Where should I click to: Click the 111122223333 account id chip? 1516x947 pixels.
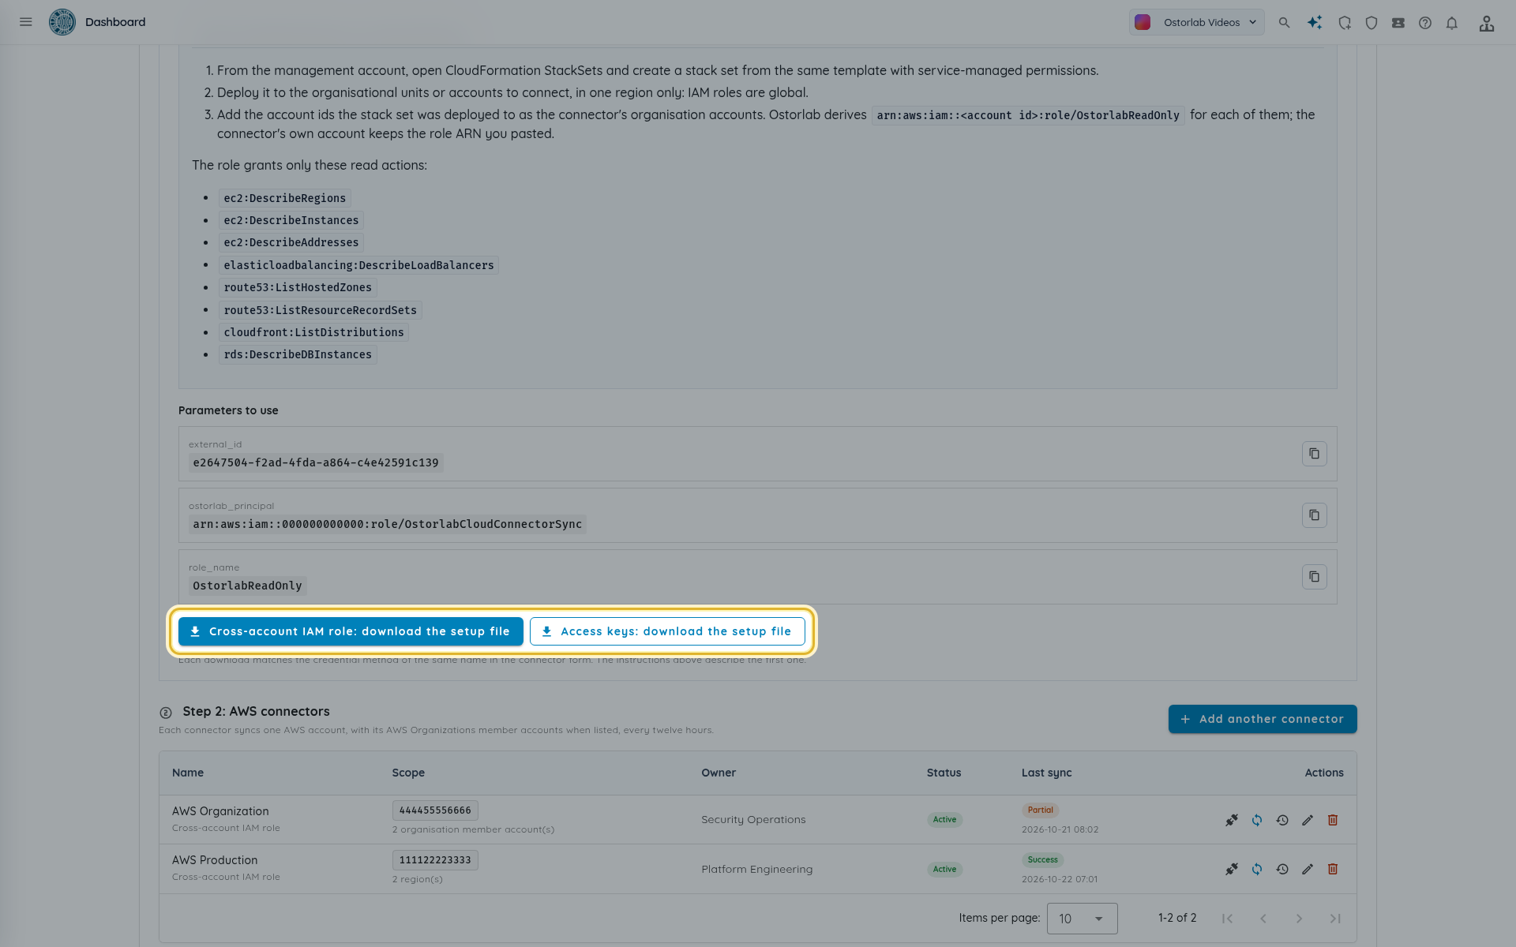tap(435, 860)
